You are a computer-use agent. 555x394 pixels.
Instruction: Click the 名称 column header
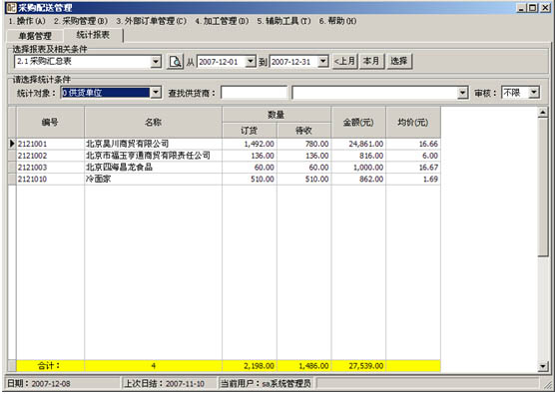coord(154,123)
